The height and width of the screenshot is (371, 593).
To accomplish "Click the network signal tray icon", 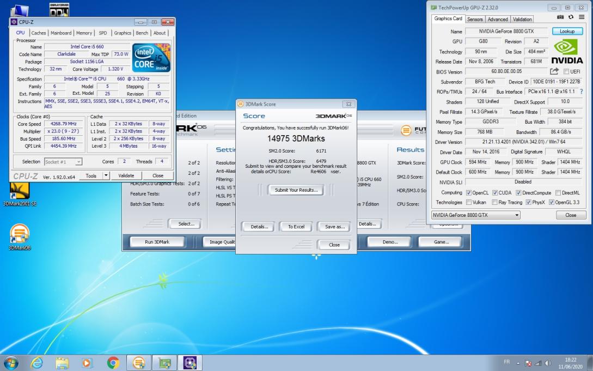I will point(538,363).
